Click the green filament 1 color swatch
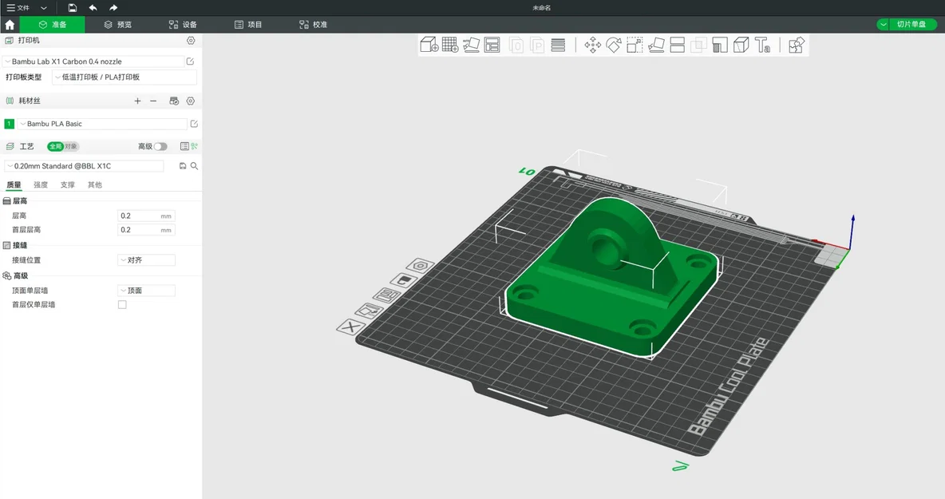Screen dimensions: 945x499 click(9, 124)
